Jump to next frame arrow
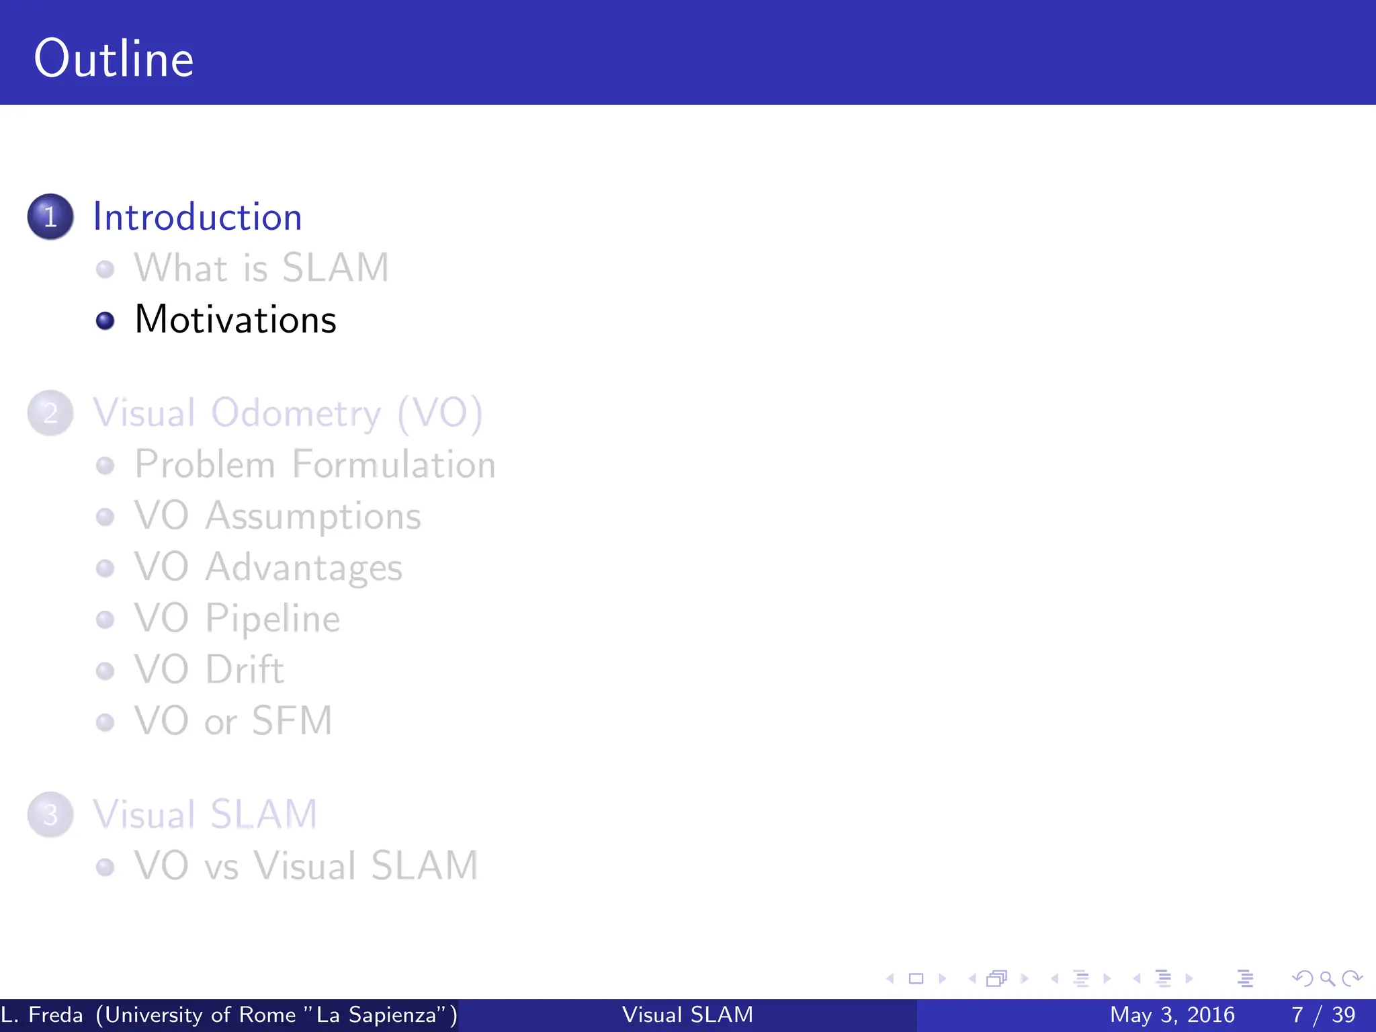Image resolution: width=1376 pixels, height=1032 pixels. pos(1025,979)
